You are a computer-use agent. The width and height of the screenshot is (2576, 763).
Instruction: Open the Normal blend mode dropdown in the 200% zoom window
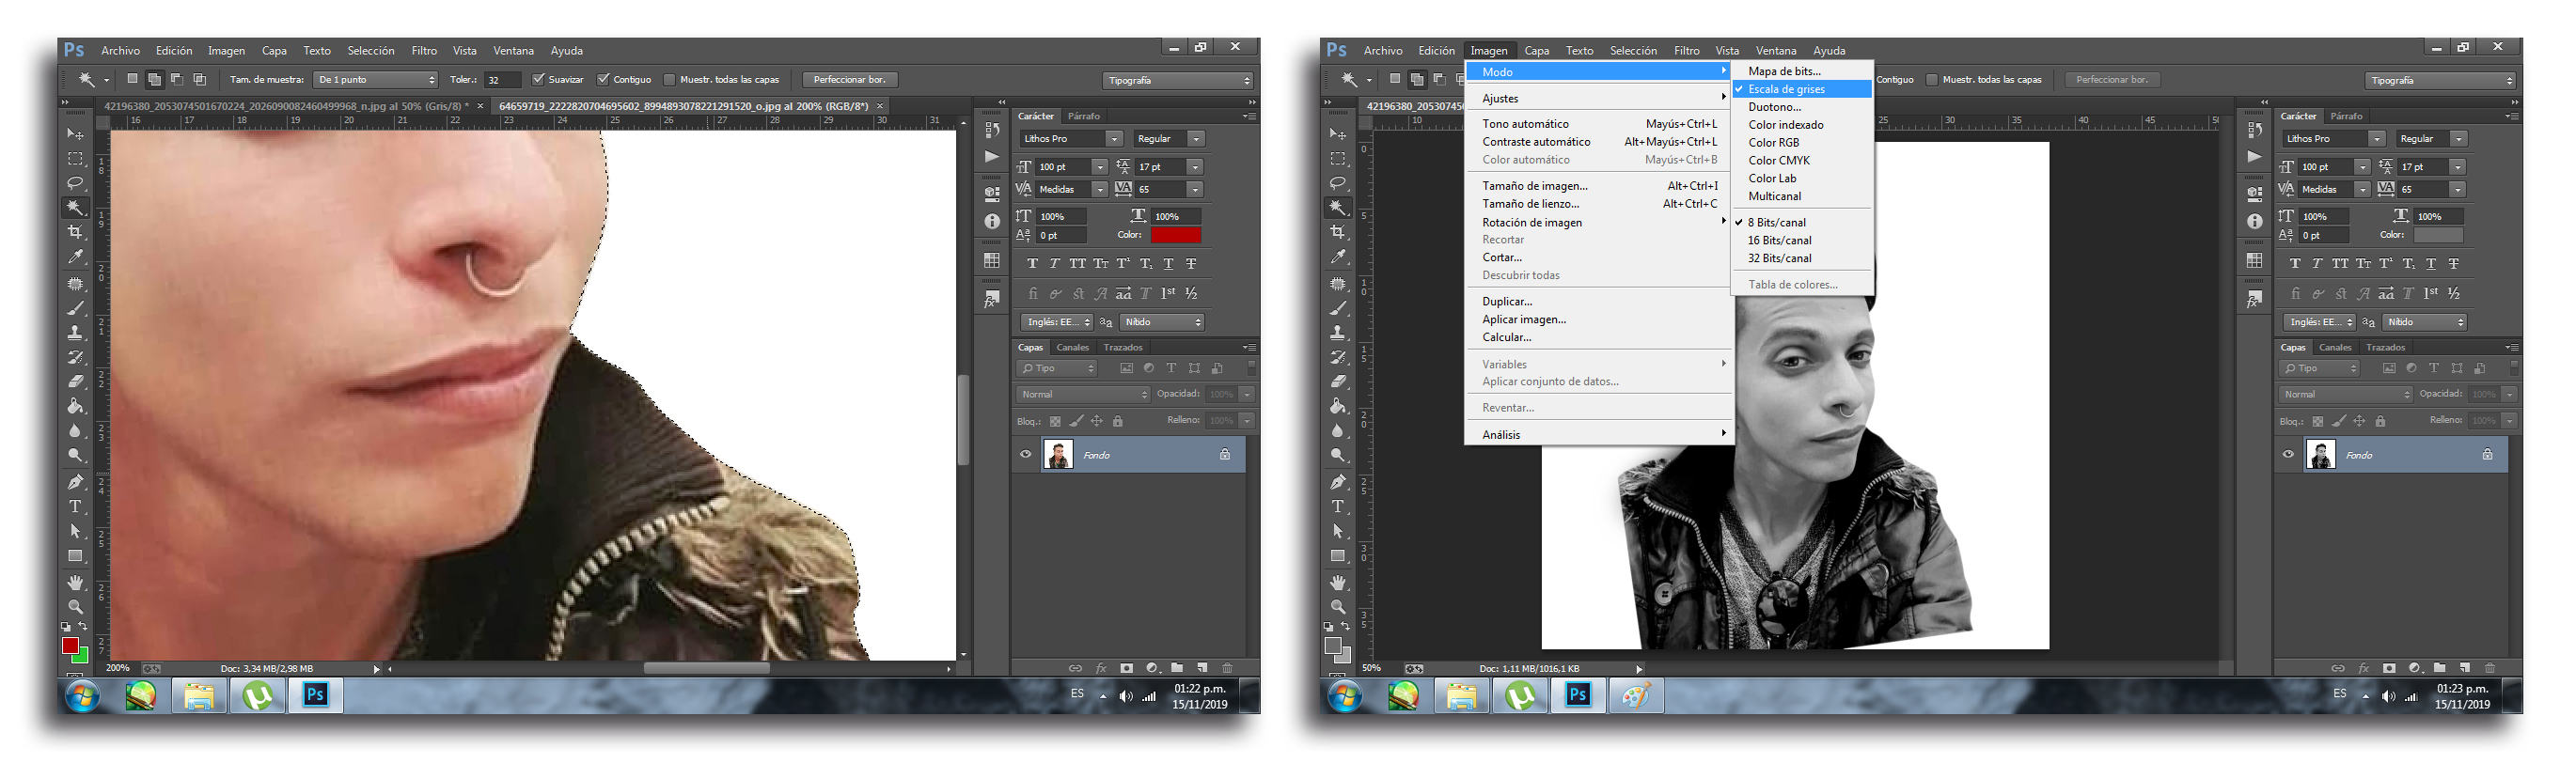point(1084,394)
